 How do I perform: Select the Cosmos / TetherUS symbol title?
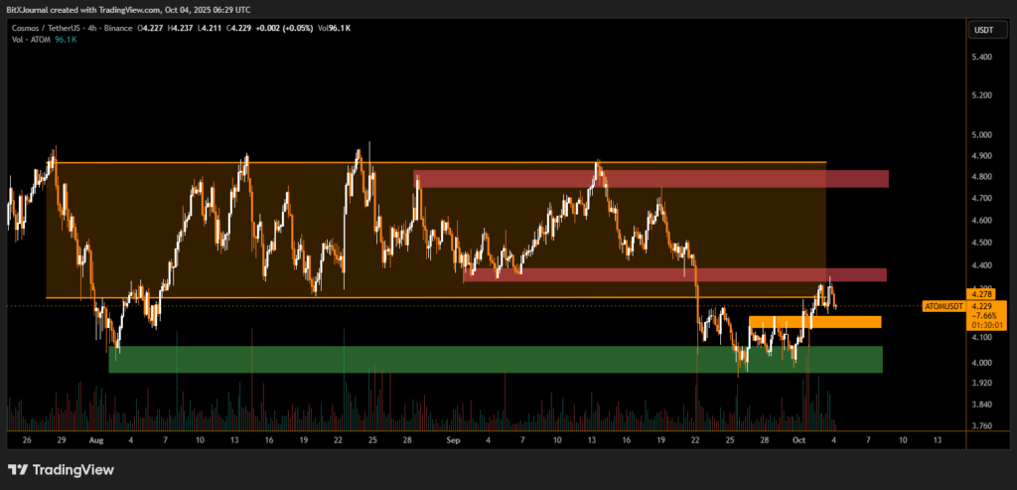point(45,28)
